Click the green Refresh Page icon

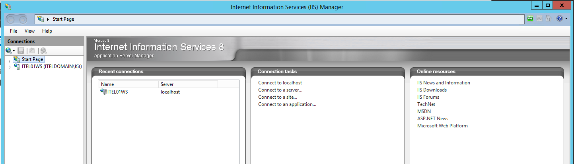530,19
